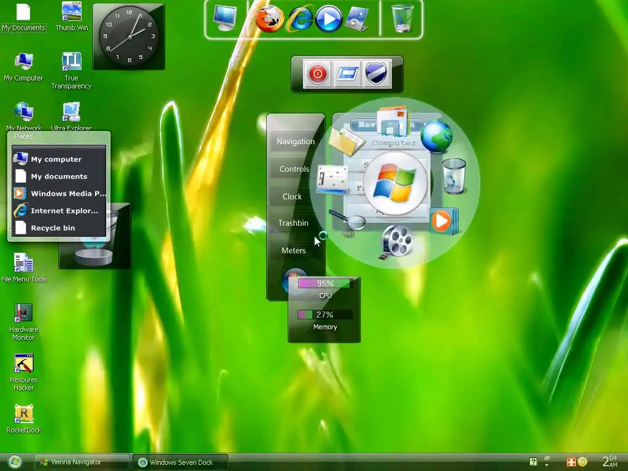Choose Recycle bin in navigation list

59,228
